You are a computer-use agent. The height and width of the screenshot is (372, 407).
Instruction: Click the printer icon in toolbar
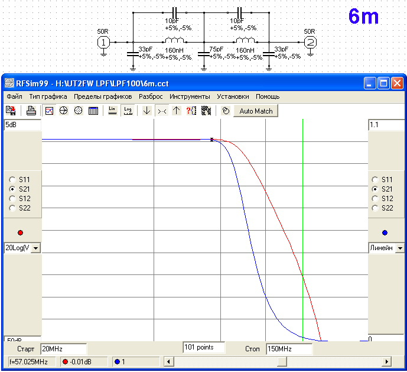tap(31, 111)
